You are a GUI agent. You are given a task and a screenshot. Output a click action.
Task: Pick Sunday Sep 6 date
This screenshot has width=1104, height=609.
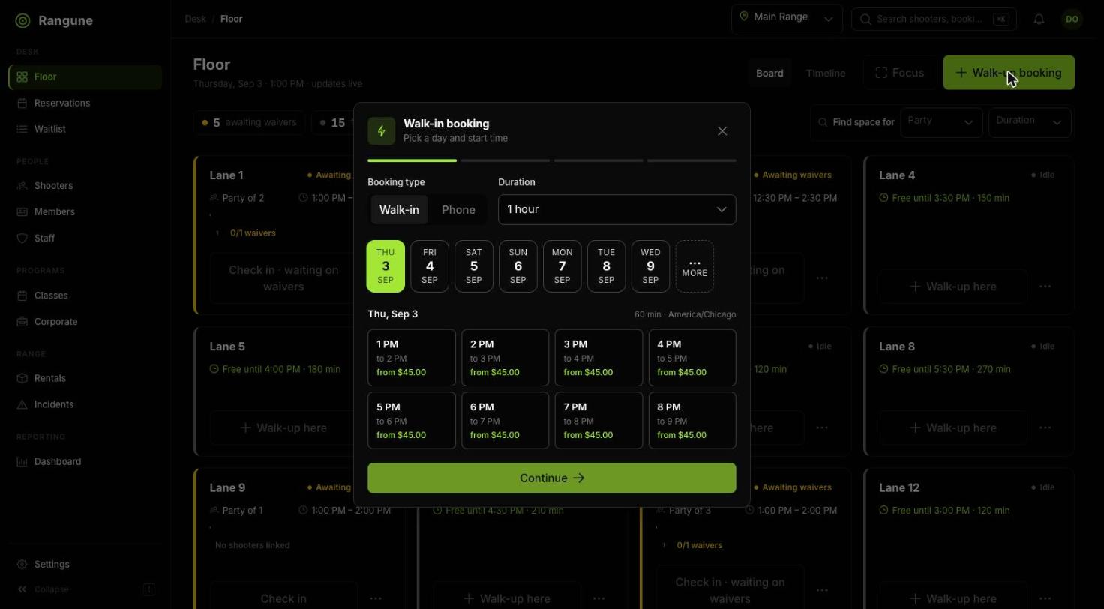(x=518, y=266)
